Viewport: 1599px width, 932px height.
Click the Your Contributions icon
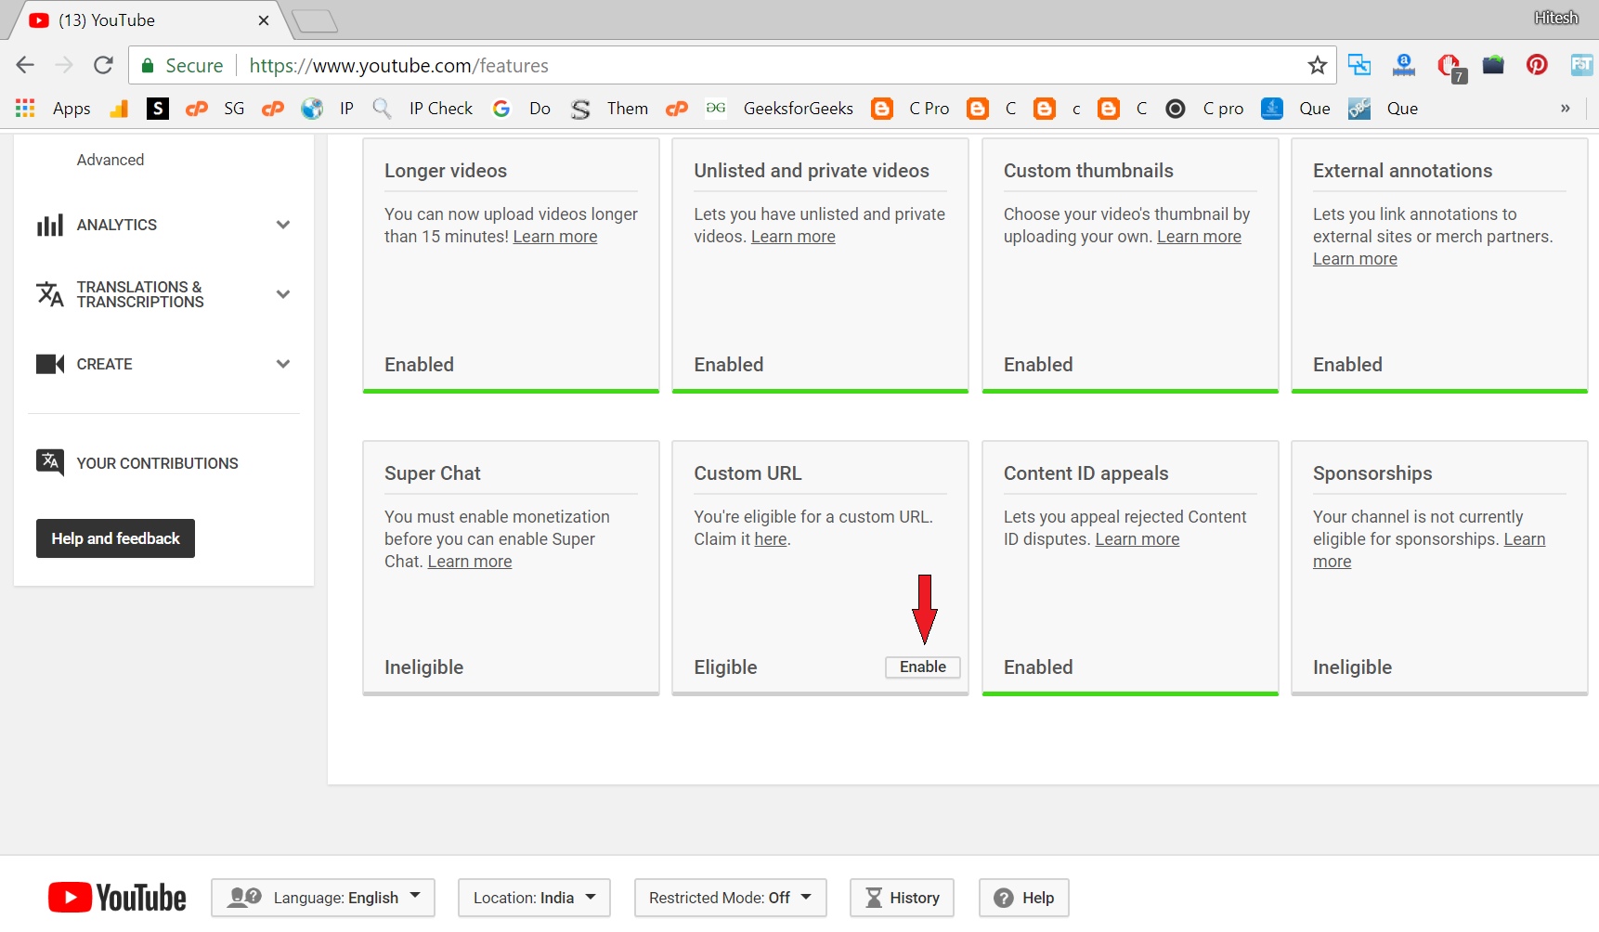click(x=50, y=462)
